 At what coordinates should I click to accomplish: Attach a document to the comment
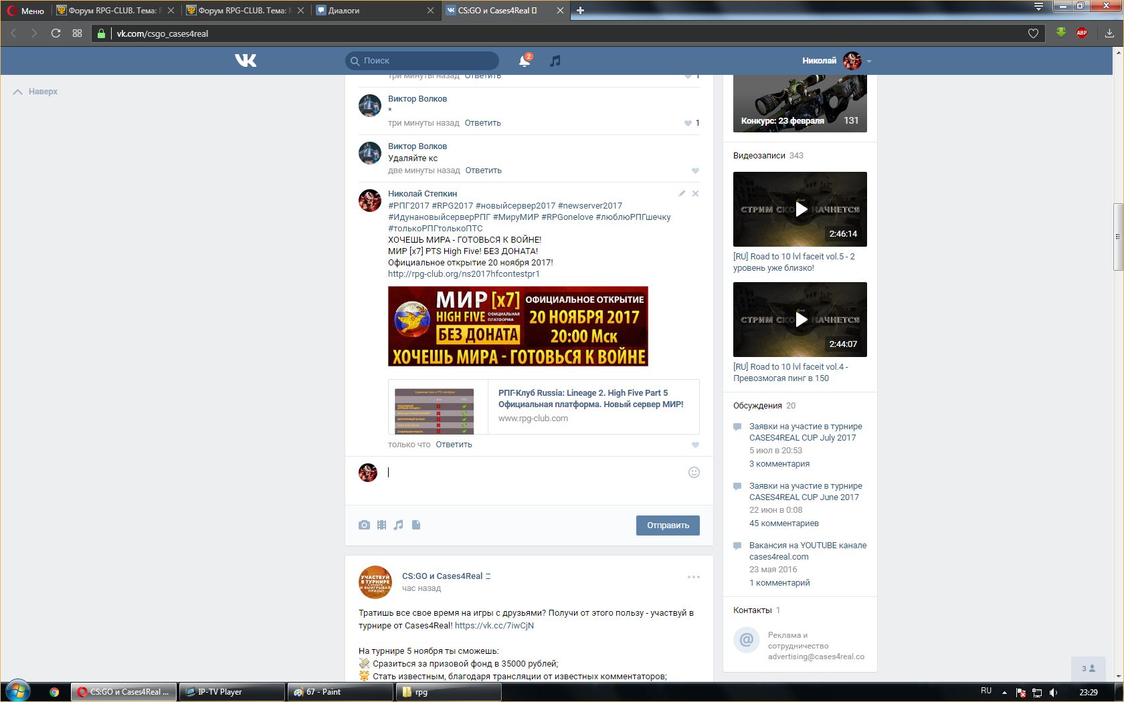pyautogui.click(x=416, y=525)
